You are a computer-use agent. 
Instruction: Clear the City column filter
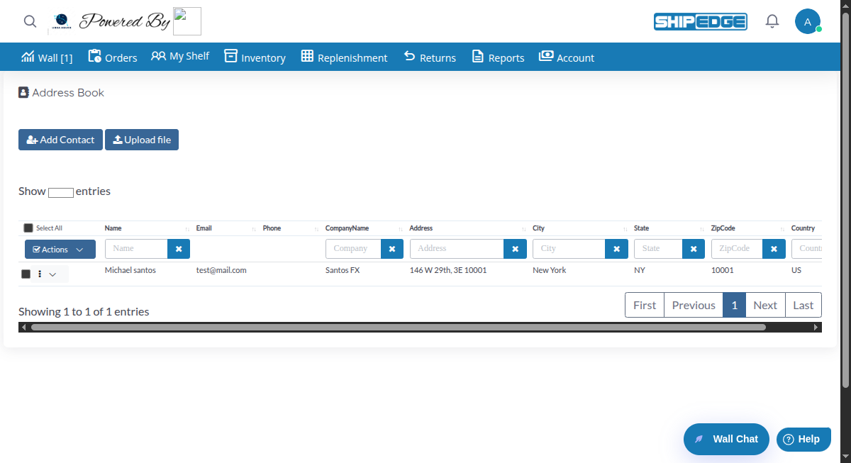(x=616, y=248)
